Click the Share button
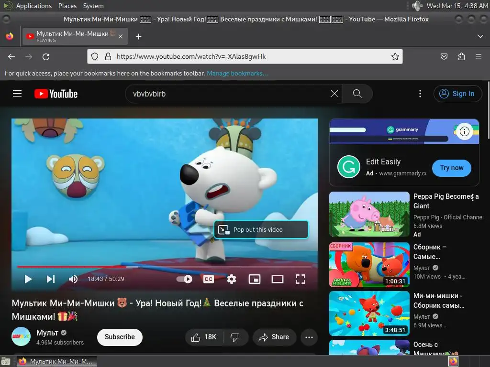Viewport: 490px width, 367px height. click(x=274, y=337)
